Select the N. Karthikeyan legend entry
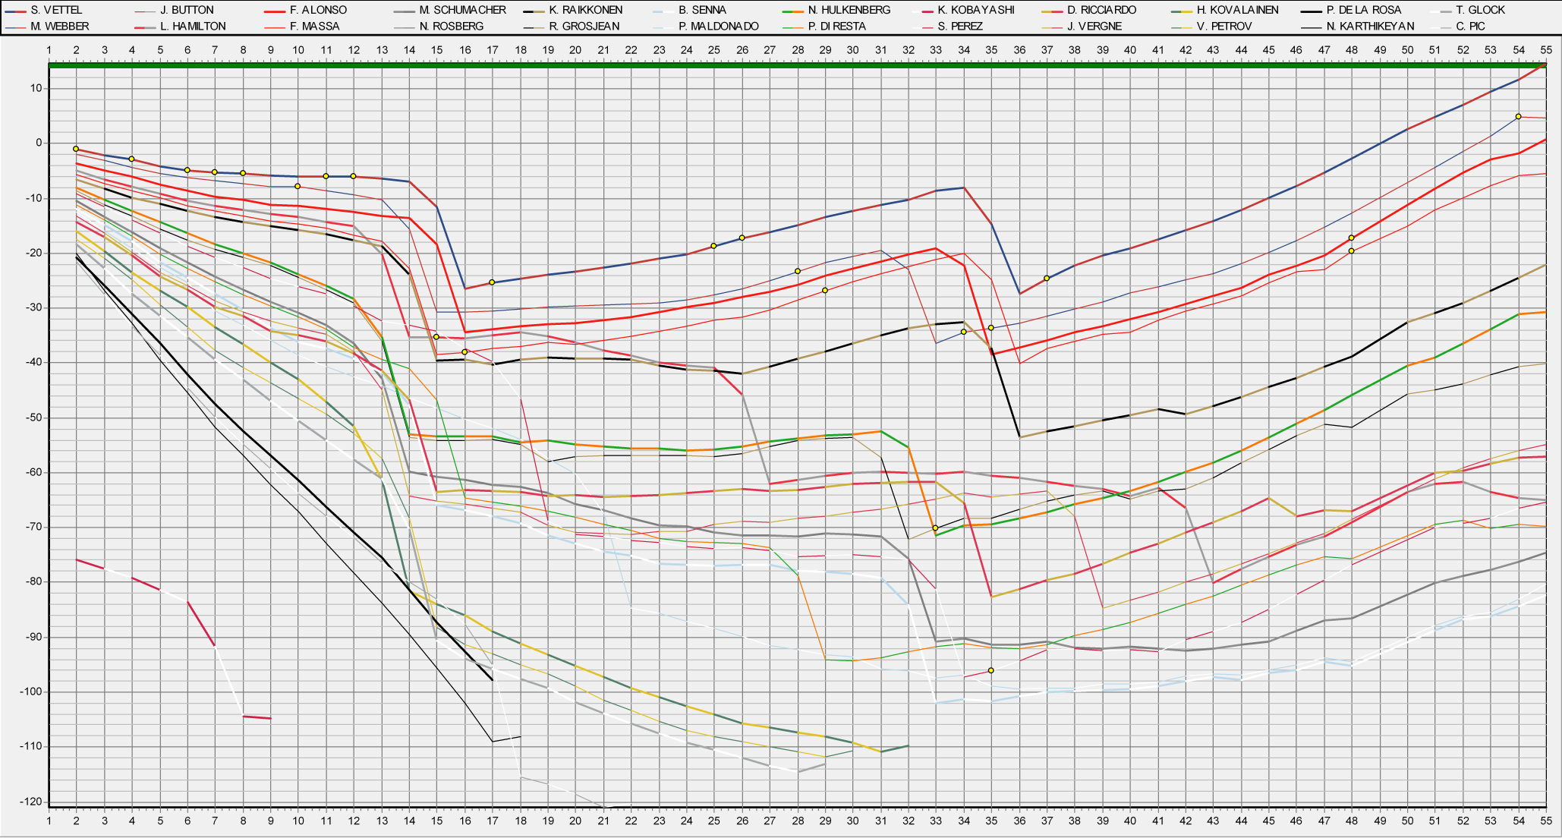1562x838 pixels. coord(1370,26)
